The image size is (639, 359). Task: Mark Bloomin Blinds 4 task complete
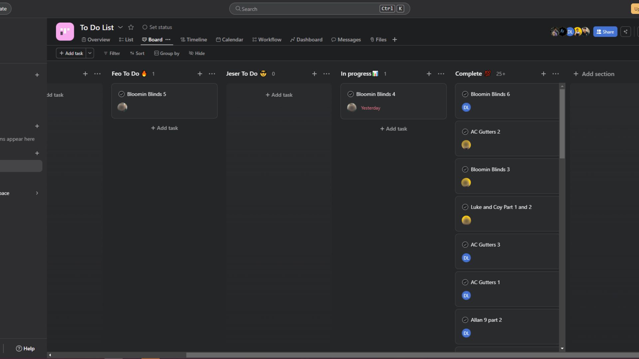pyautogui.click(x=350, y=94)
